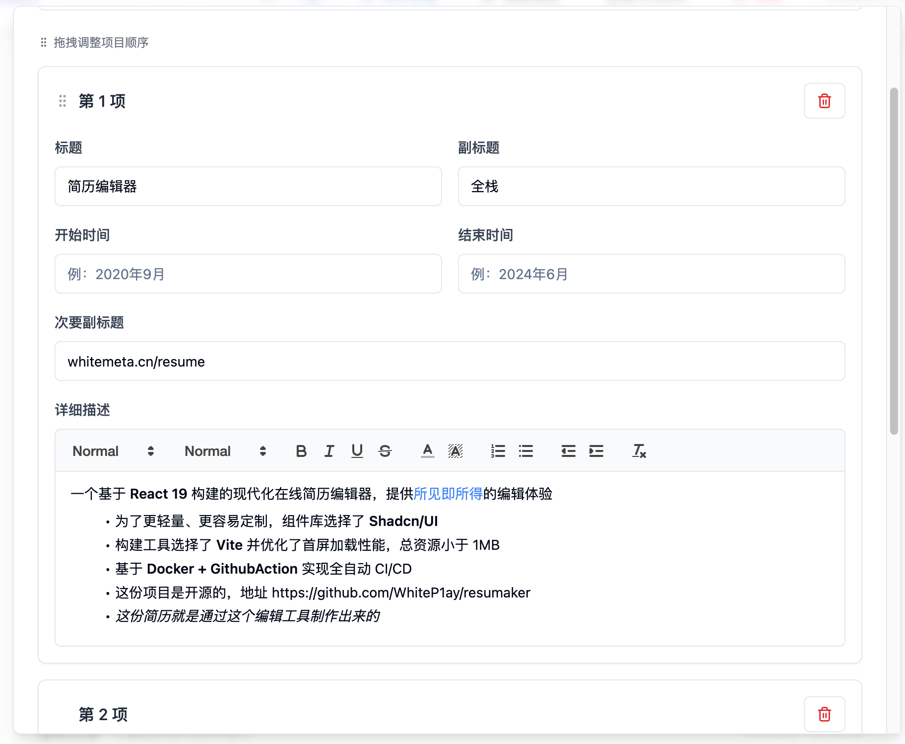Decrease indent of the paragraph
This screenshot has height=744, width=905.
[568, 451]
